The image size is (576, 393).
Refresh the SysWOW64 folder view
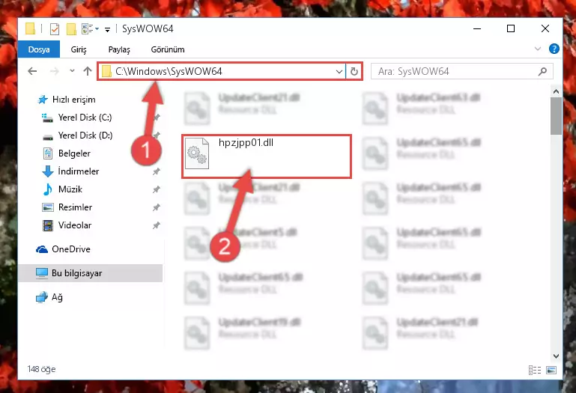354,71
